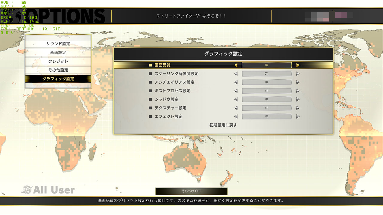Raise アンチエイリアス設定 with right arrow
This screenshot has height=215, width=383.
pyautogui.click(x=298, y=82)
